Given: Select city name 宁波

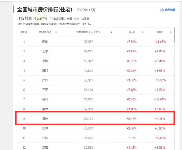Looking at the screenshot, I should (45, 138).
